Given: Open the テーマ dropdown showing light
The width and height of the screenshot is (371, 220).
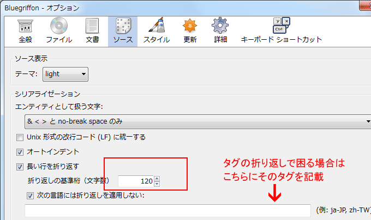Looking at the screenshot, I should coord(65,75).
